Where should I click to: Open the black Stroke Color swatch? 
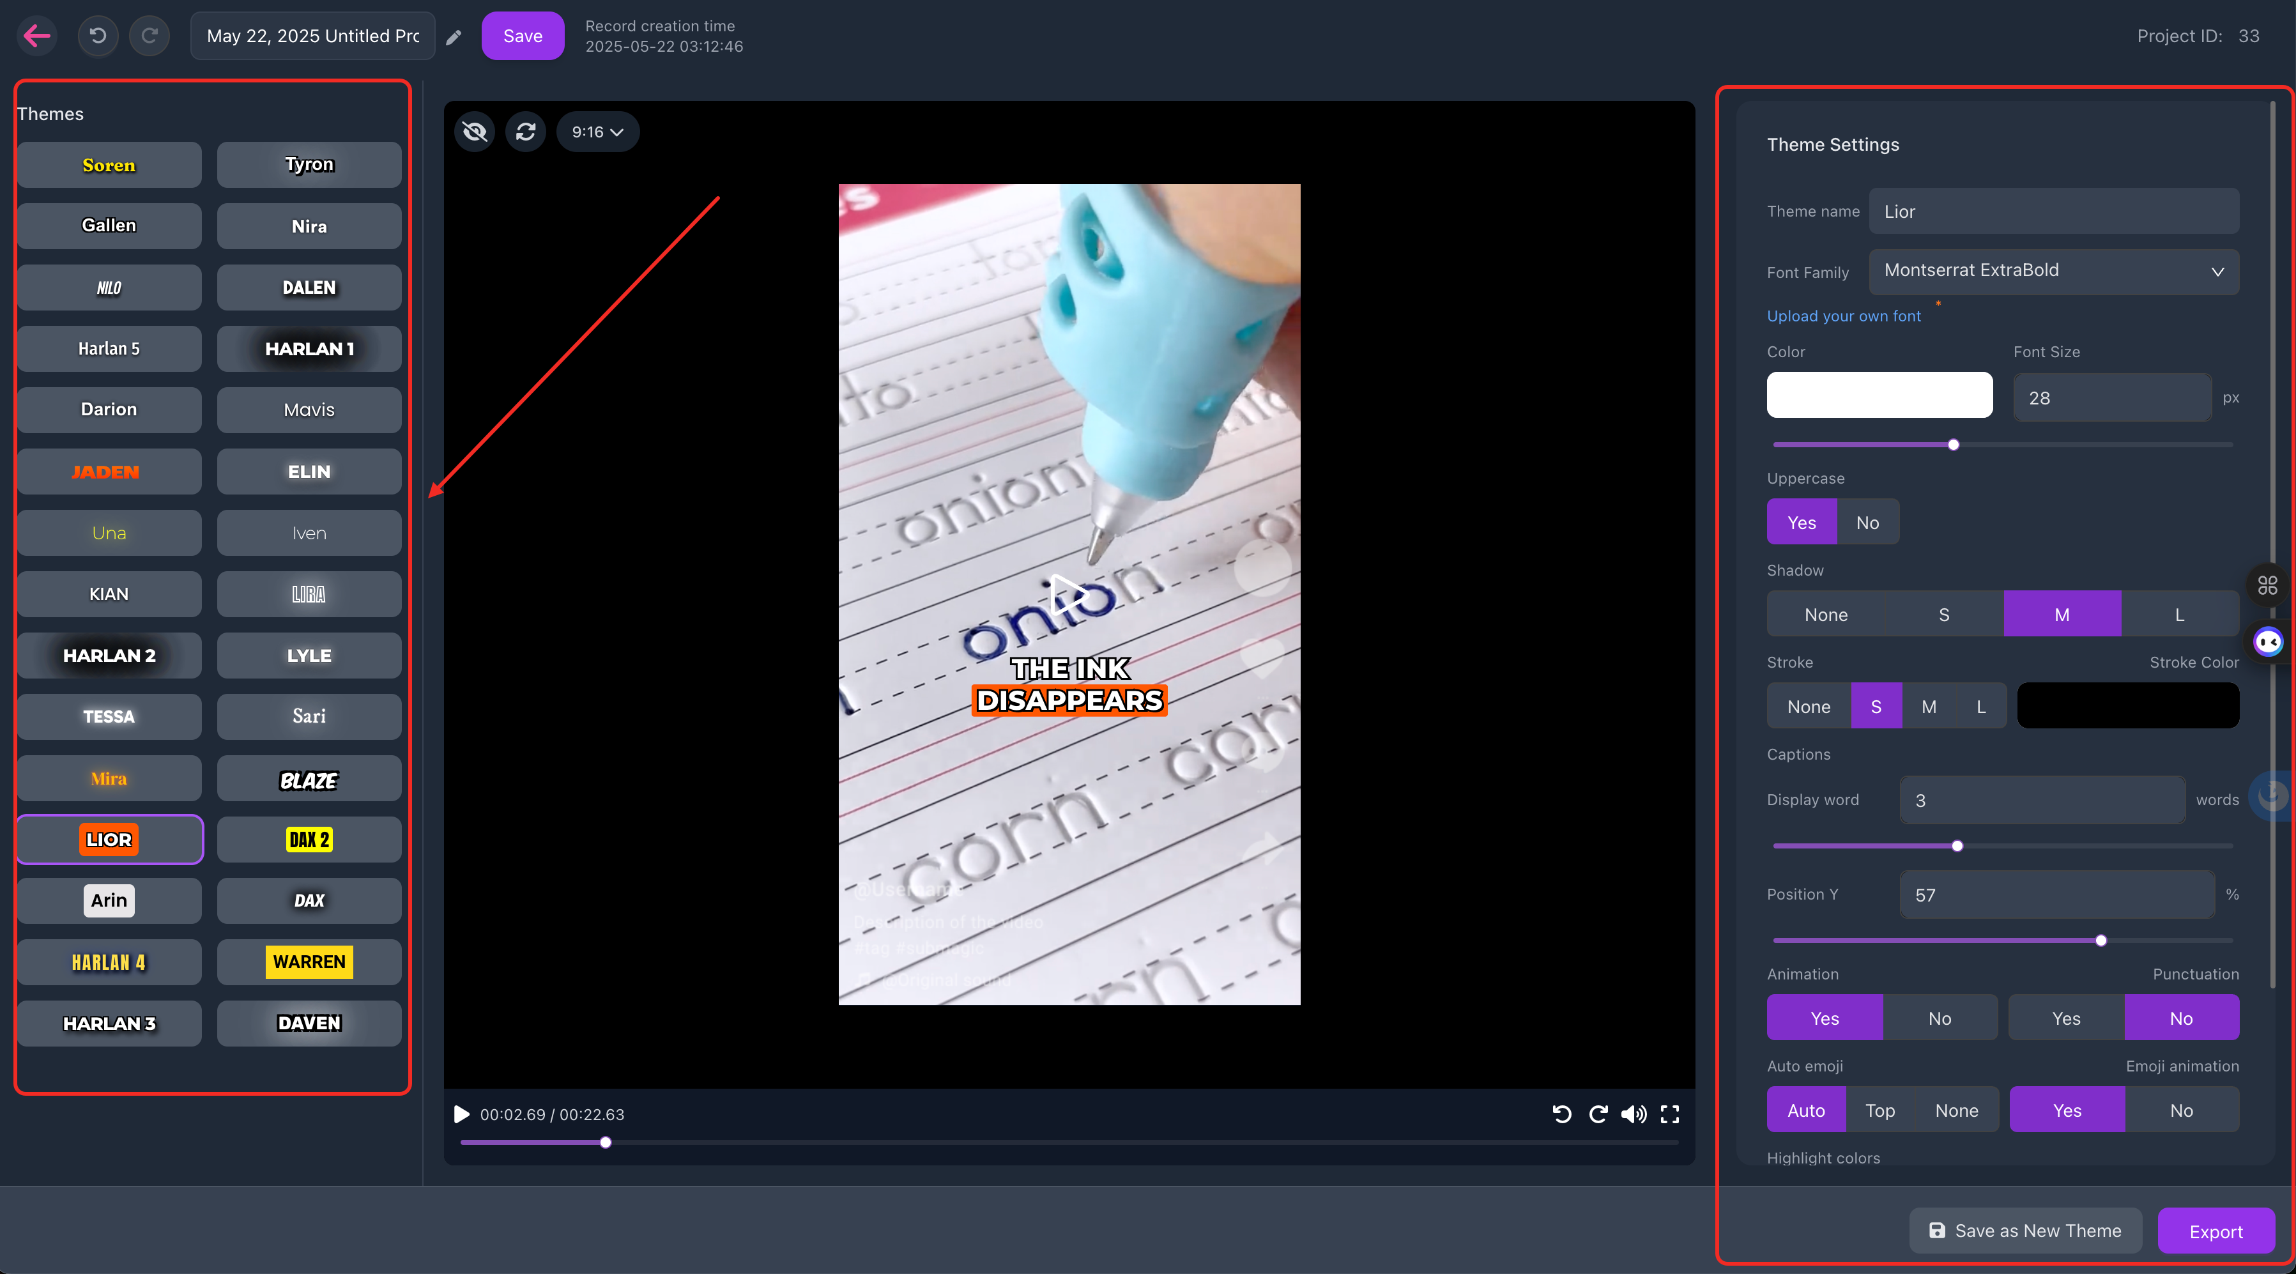(2127, 706)
